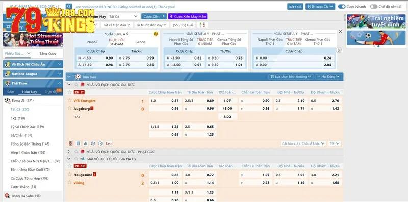
Task: Close the featured match cards panel
Action: (x=340, y=32)
